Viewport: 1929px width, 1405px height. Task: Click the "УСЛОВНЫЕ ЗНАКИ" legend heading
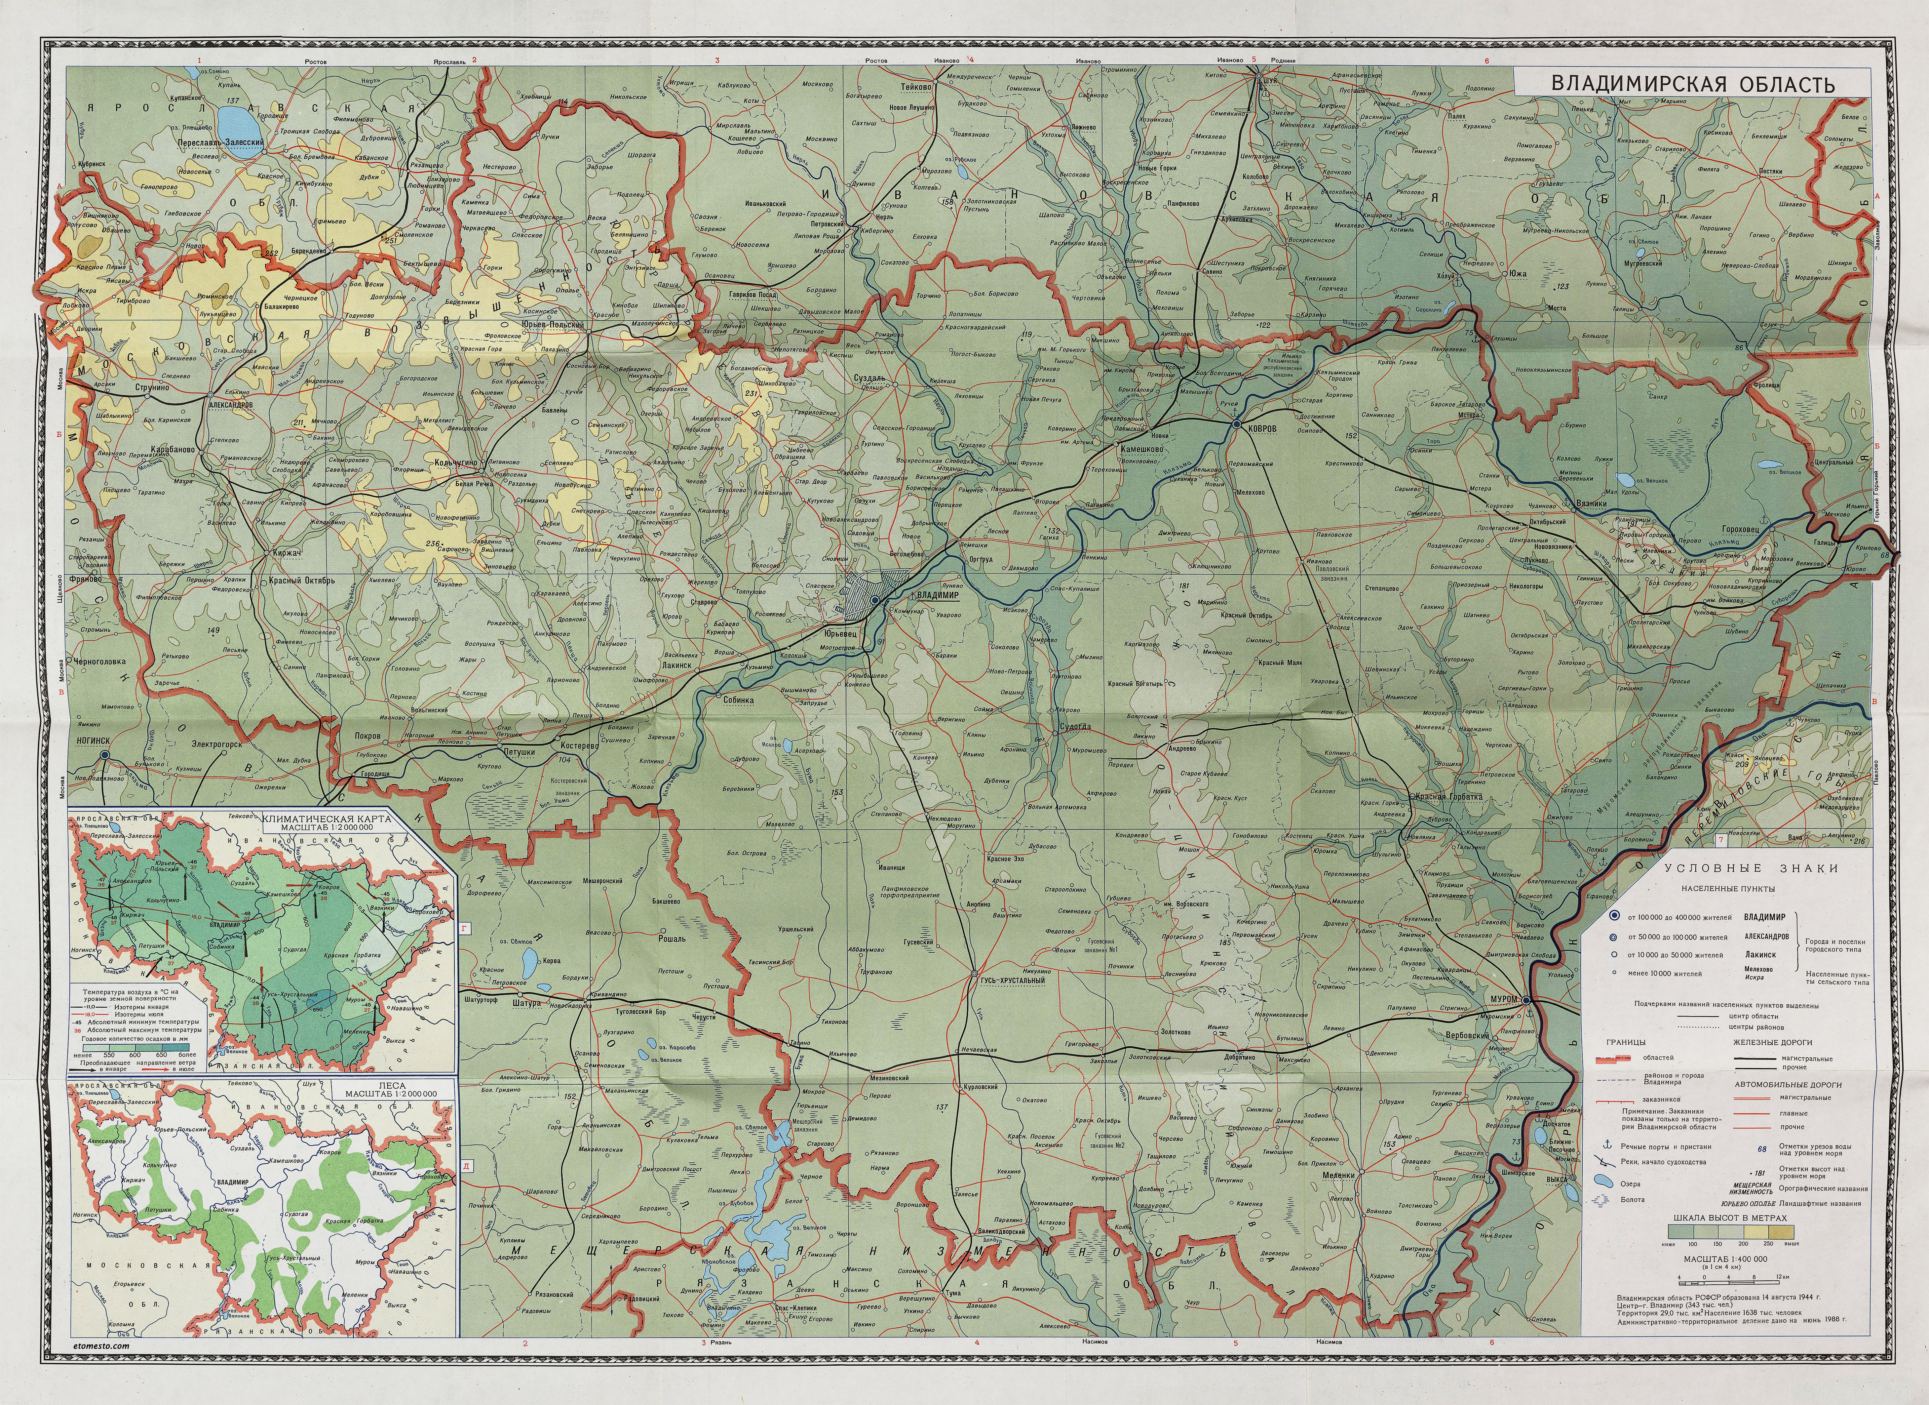[x=1752, y=868]
